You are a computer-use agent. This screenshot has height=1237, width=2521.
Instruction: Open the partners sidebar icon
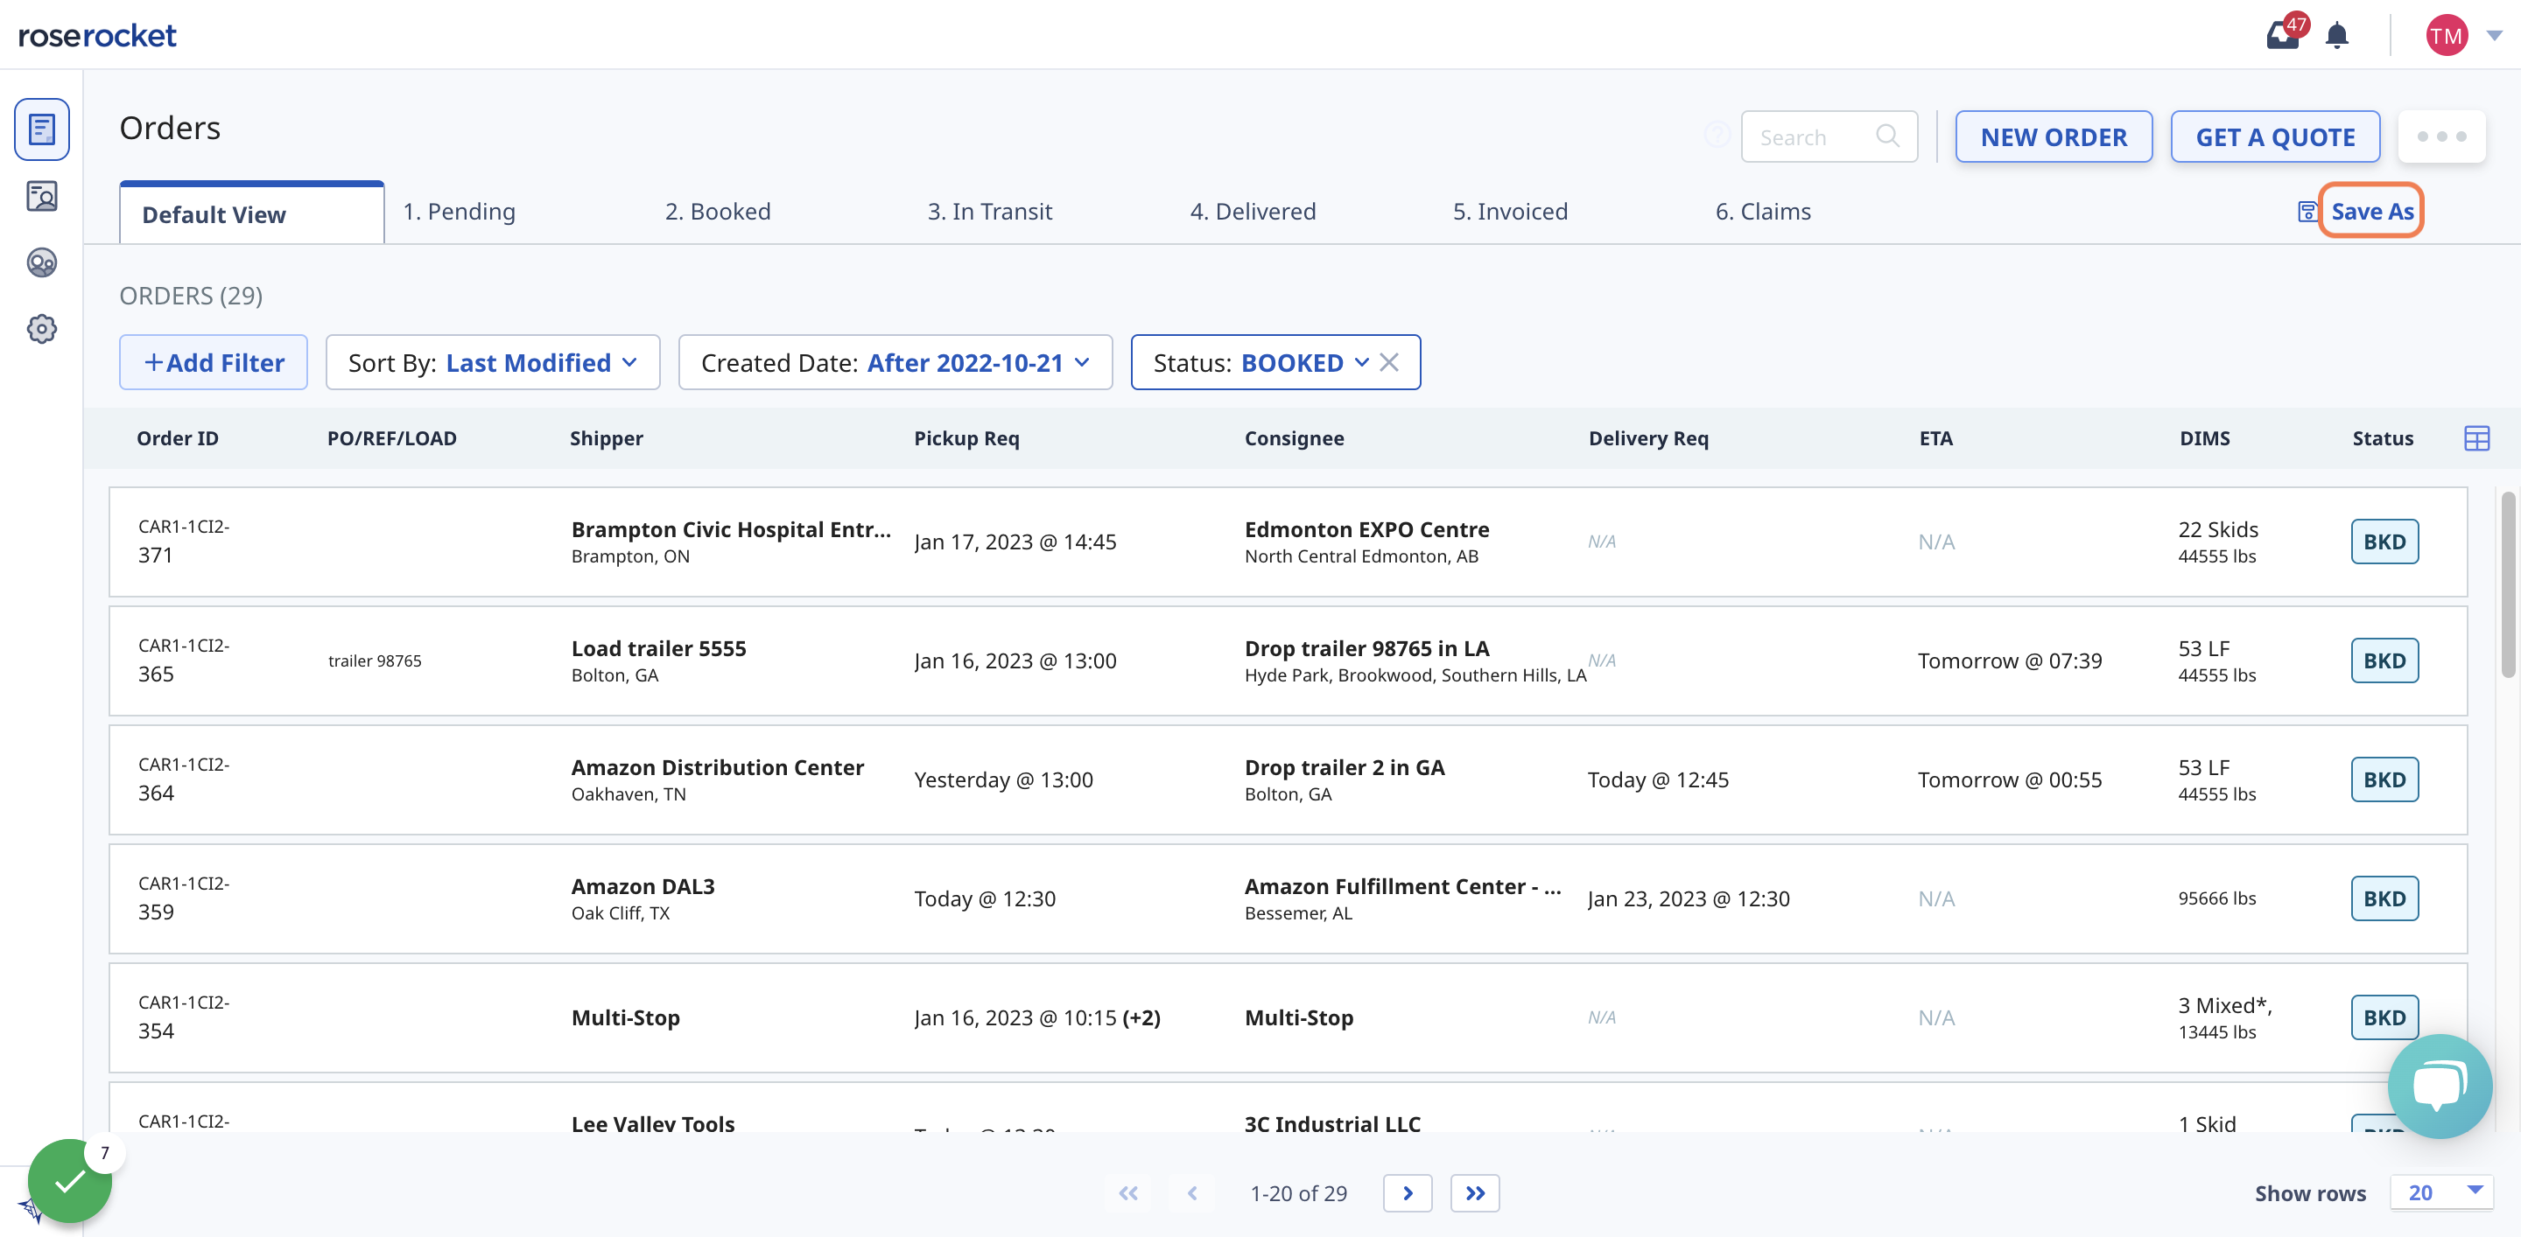(41, 262)
